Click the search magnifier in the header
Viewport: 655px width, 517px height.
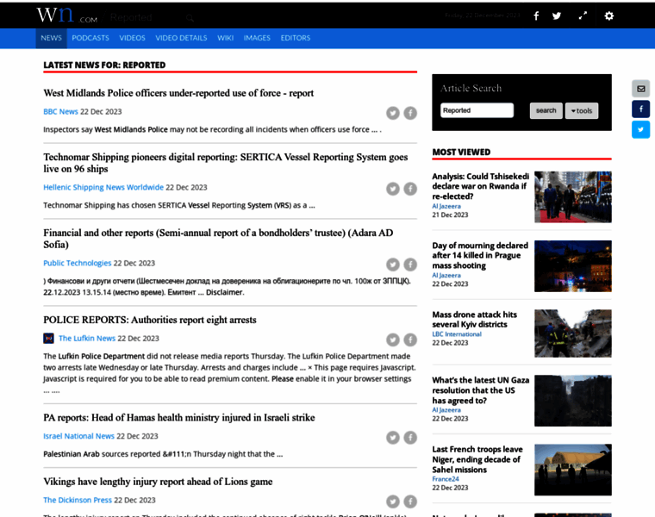(190, 18)
